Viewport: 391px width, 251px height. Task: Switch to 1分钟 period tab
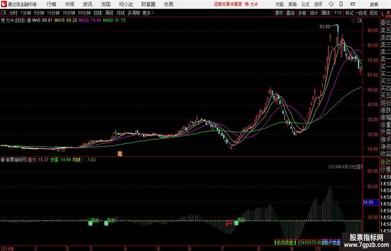tap(26, 13)
